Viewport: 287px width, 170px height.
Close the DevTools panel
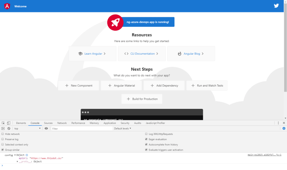(x=284, y=123)
